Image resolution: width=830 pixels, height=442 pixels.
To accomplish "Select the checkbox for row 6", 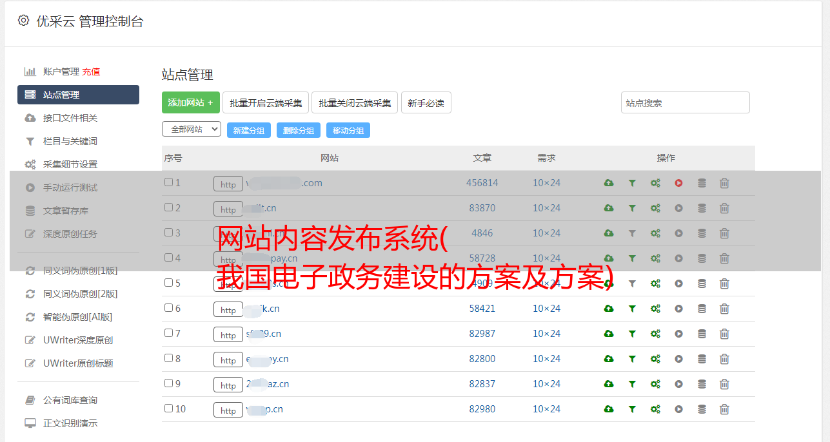I will tap(168, 308).
